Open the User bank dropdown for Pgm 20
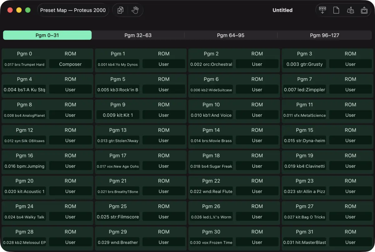 tap(70, 191)
